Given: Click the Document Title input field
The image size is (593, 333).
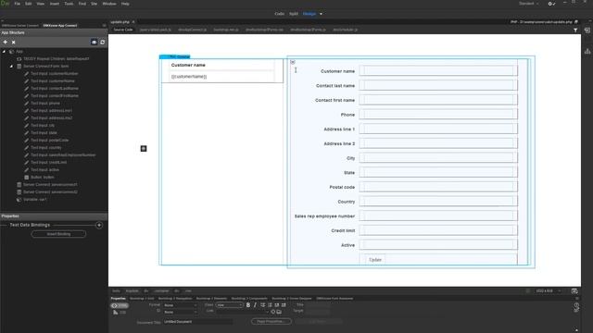Looking at the screenshot, I should tap(197, 322).
